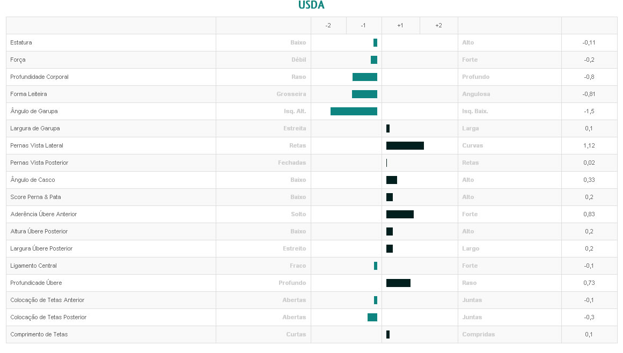
Task: Click the Angulosa descriptor text
Action: [x=476, y=94]
